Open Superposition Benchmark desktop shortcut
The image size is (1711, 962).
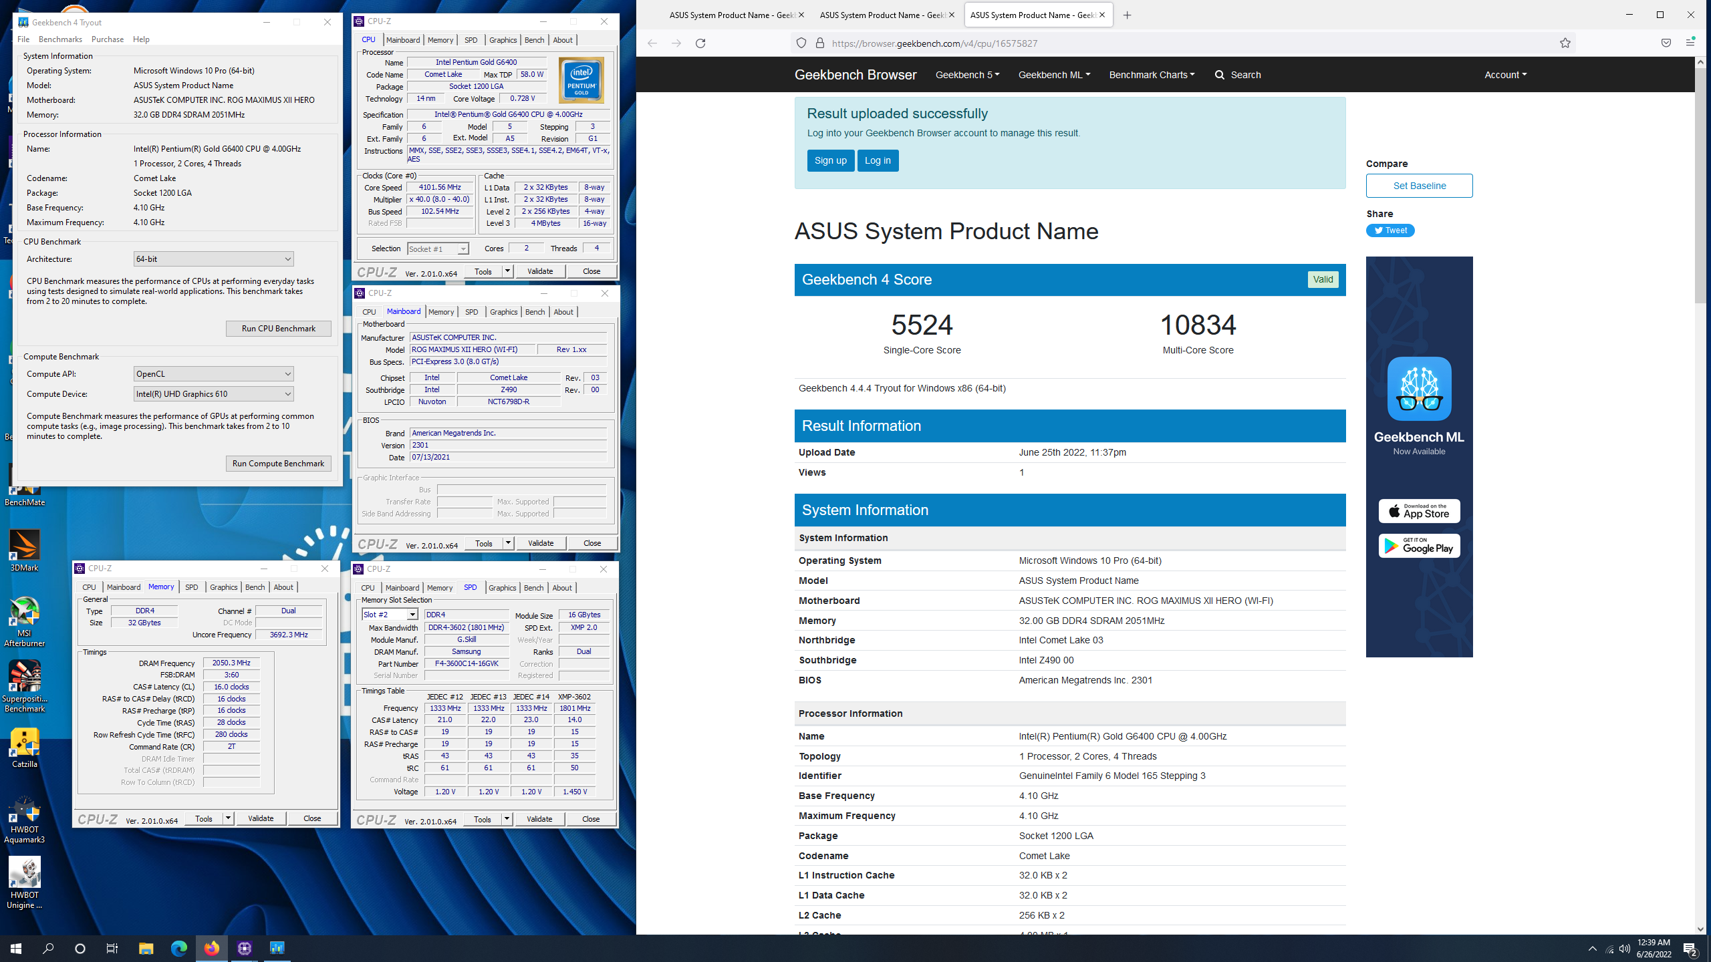coord(25,687)
